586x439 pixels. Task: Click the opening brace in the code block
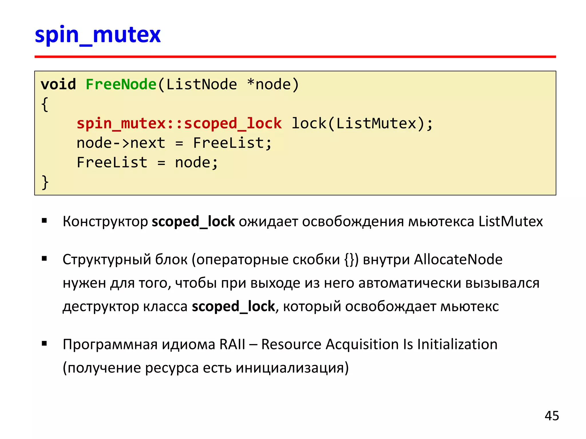point(45,104)
